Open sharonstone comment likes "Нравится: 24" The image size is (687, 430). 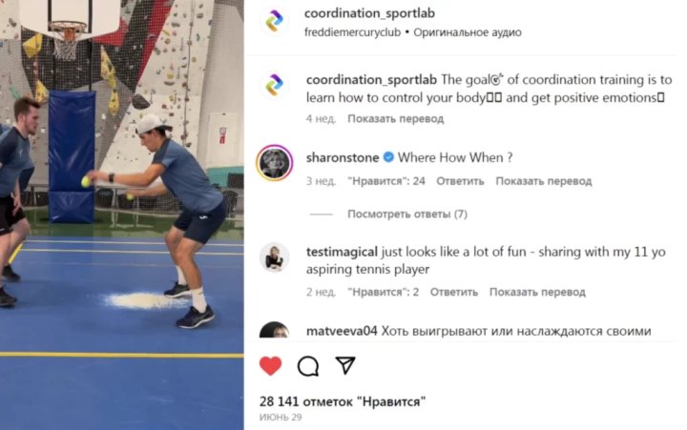[386, 181]
